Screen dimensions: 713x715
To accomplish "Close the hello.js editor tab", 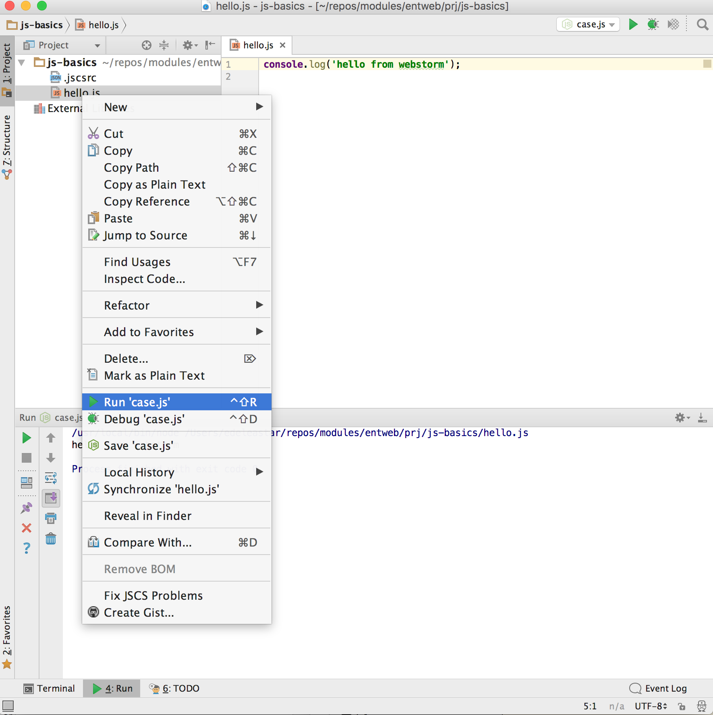I will click(283, 45).
